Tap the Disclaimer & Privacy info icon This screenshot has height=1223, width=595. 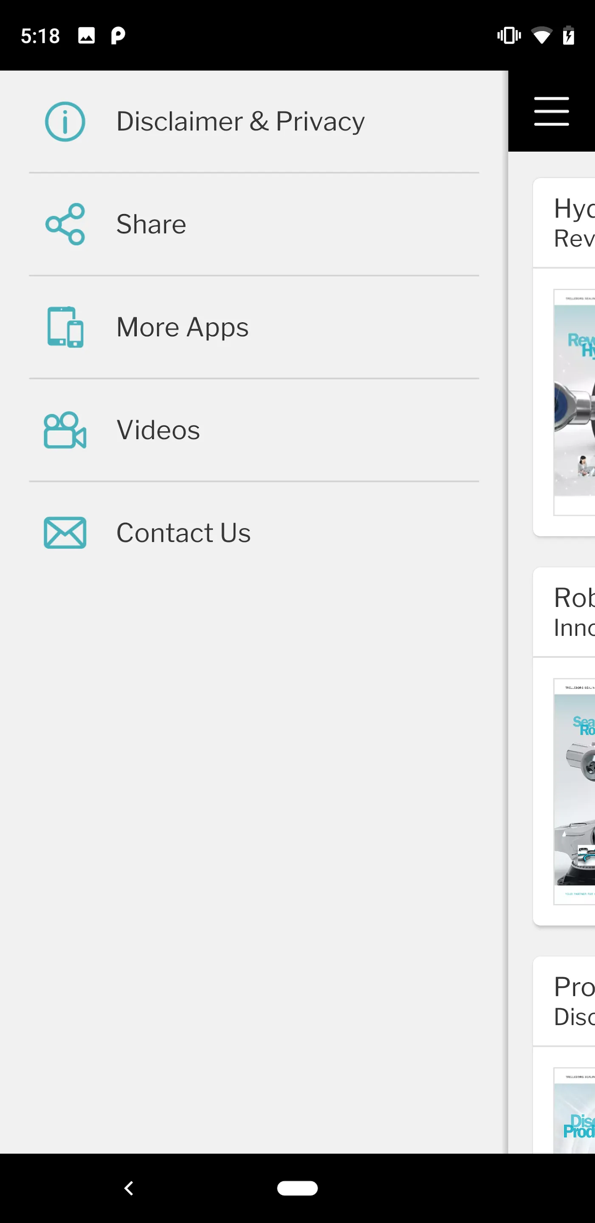point(65,121)
